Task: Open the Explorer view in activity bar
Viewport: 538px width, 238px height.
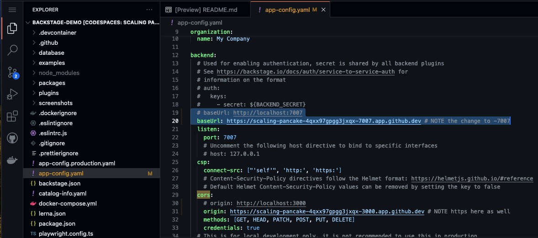Action: (x=12, y=28)
